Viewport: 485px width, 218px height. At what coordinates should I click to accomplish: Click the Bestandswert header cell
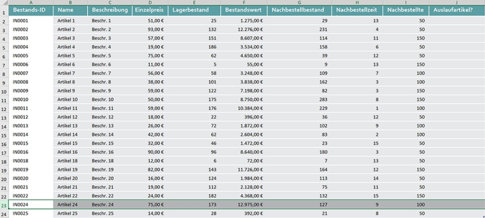[244, 10]
